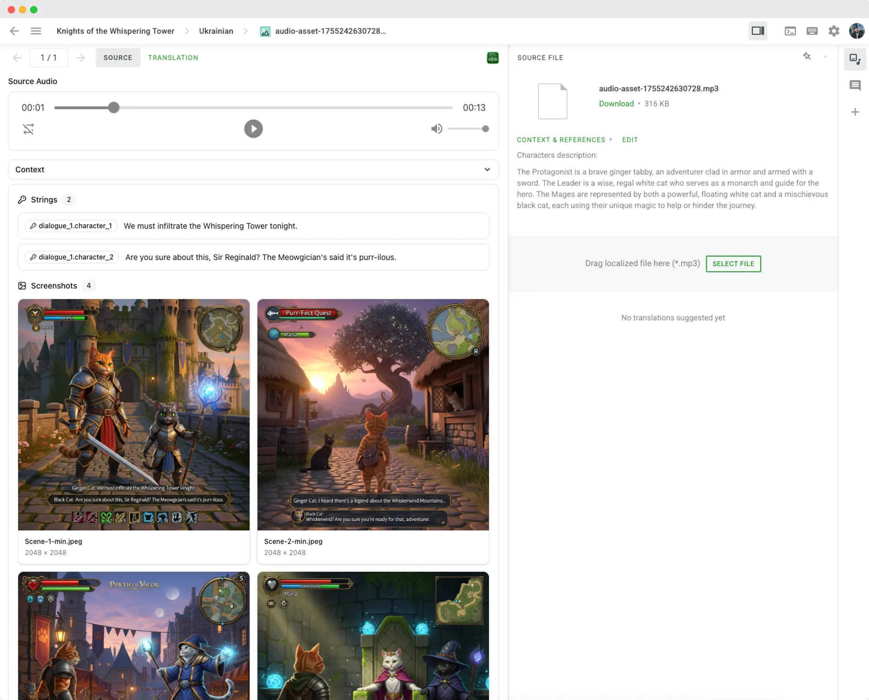The image size is (869, 700).
Task: Click the Screenshots image icon
Action: [22, 285]
